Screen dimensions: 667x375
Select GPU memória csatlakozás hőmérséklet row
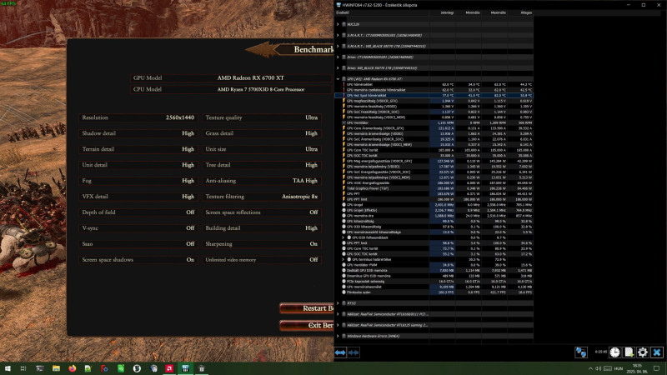(x=434, y=90)
